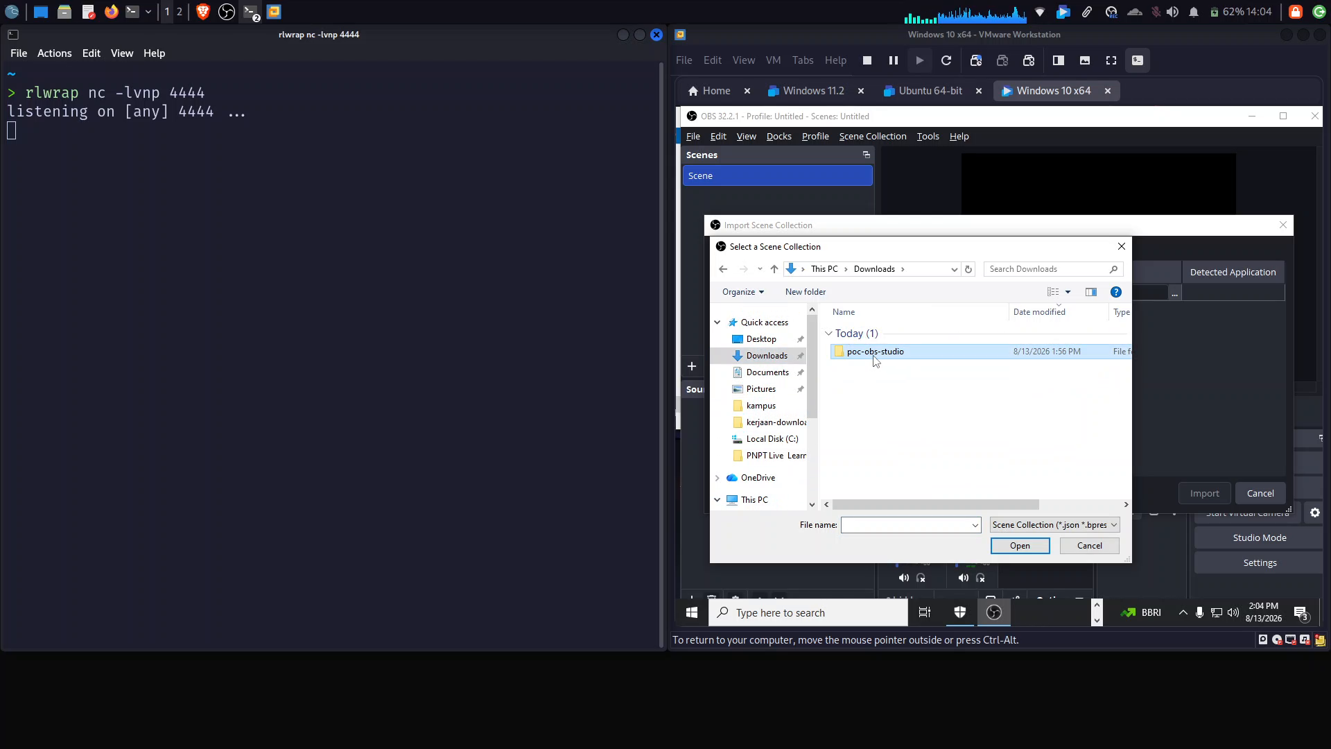The image size is (1331, 749).
Task: Click the VMware restart guest icon
Action: tap(946, 60)
